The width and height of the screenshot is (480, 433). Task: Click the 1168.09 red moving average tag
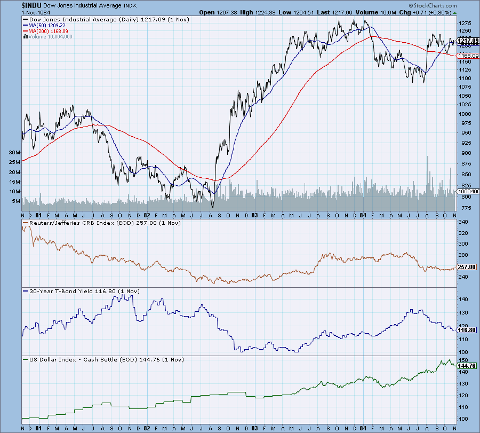pos(467,55)
